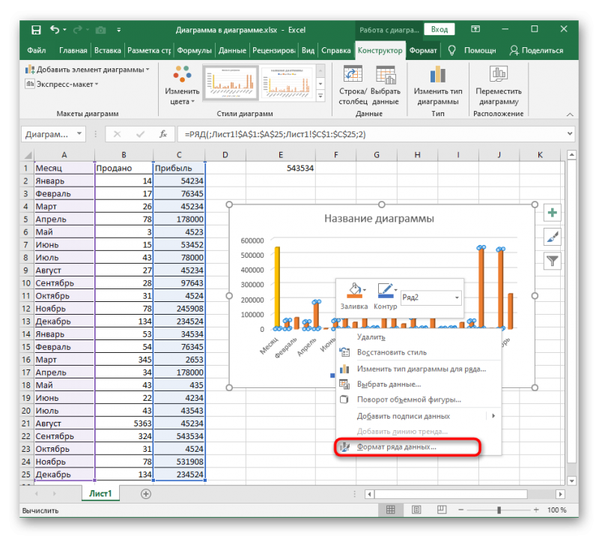599x538 pixels.
Task: Click the Вход sign-in button
Action: coord(440,29)
